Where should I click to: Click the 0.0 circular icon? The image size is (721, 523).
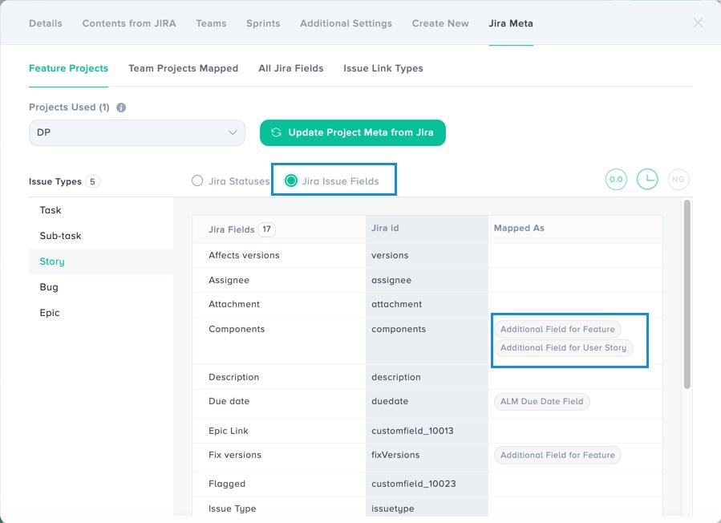(x=616, y=180)
